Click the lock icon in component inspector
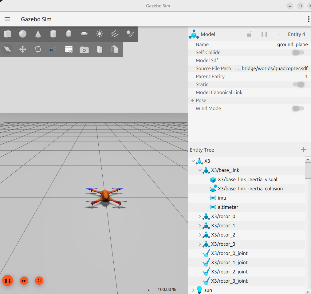 (x=249, y=34)
